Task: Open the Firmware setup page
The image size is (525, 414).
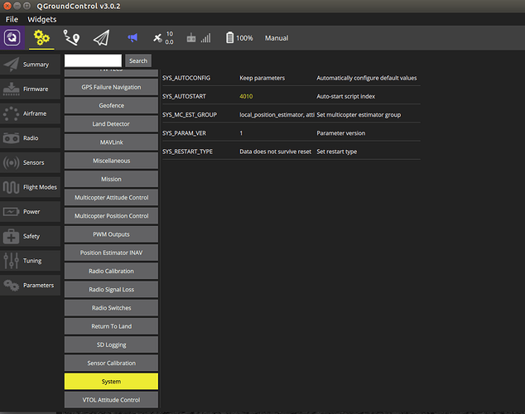Action: point(30,89)
